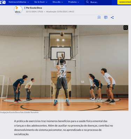
Task: Focus the Buscar search field
Action: tap(98, 2)
